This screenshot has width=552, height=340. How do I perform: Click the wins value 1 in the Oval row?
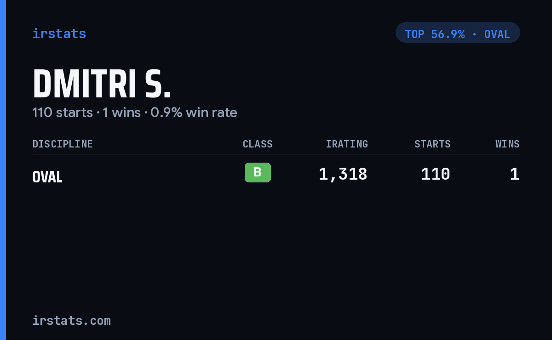515,174
